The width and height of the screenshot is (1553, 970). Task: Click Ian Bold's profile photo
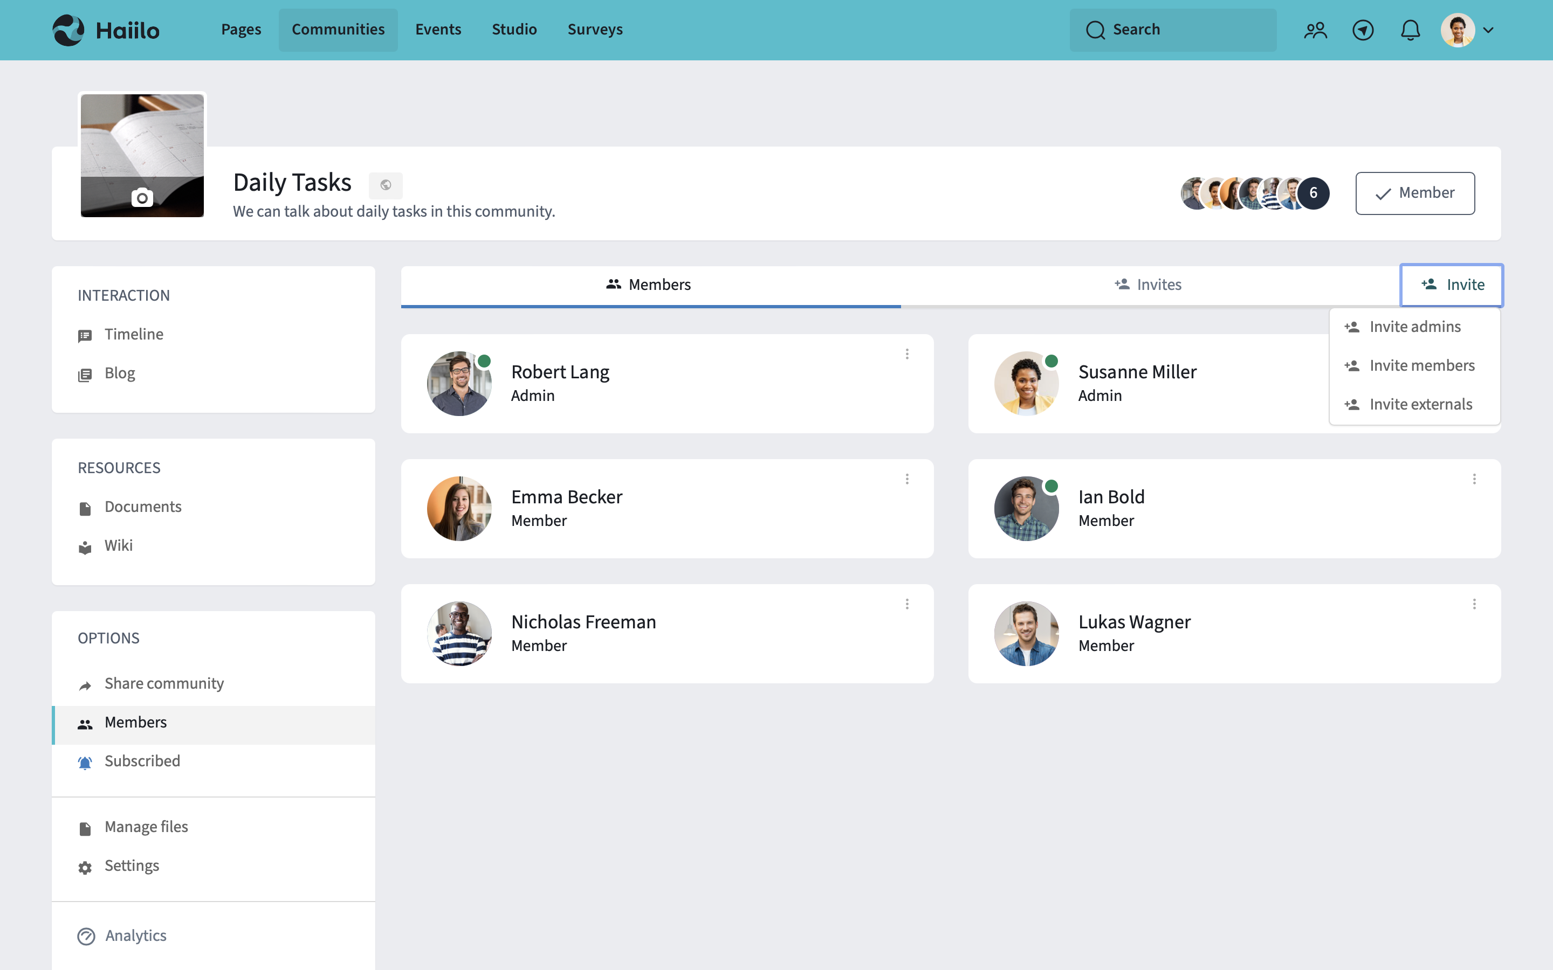pyautogui.click(x=1027, y=509)
